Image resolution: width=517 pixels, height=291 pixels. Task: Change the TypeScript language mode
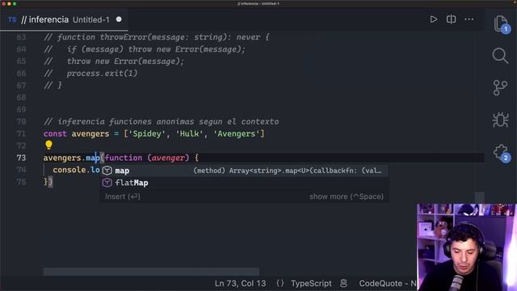311,284
